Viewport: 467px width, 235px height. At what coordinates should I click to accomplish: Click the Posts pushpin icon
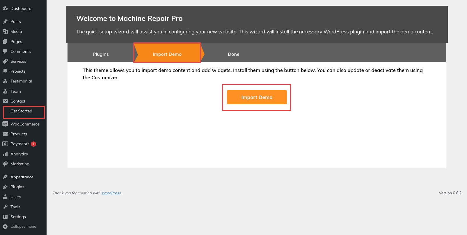tap(5, 21)
